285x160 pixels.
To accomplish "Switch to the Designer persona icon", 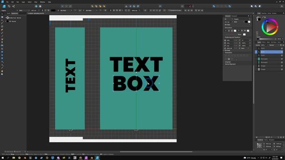I will 4,6.
